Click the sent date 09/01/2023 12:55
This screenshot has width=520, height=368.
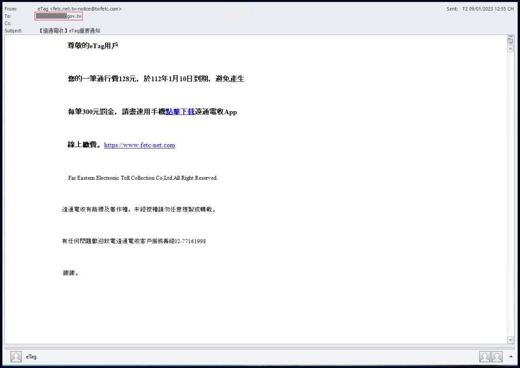(x=488, y=9)
